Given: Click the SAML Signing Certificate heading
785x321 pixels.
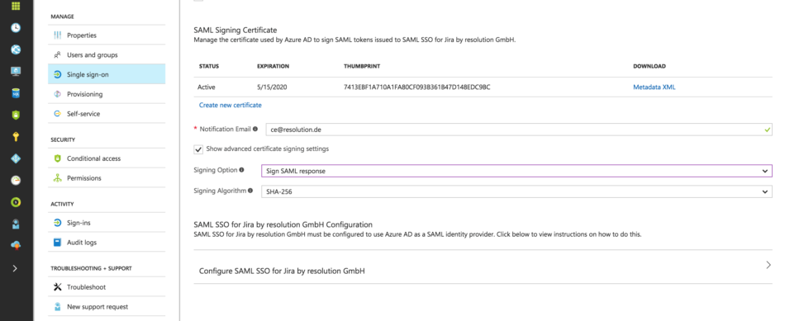Looking at the screenshot, I should click(x=235, y=31).
